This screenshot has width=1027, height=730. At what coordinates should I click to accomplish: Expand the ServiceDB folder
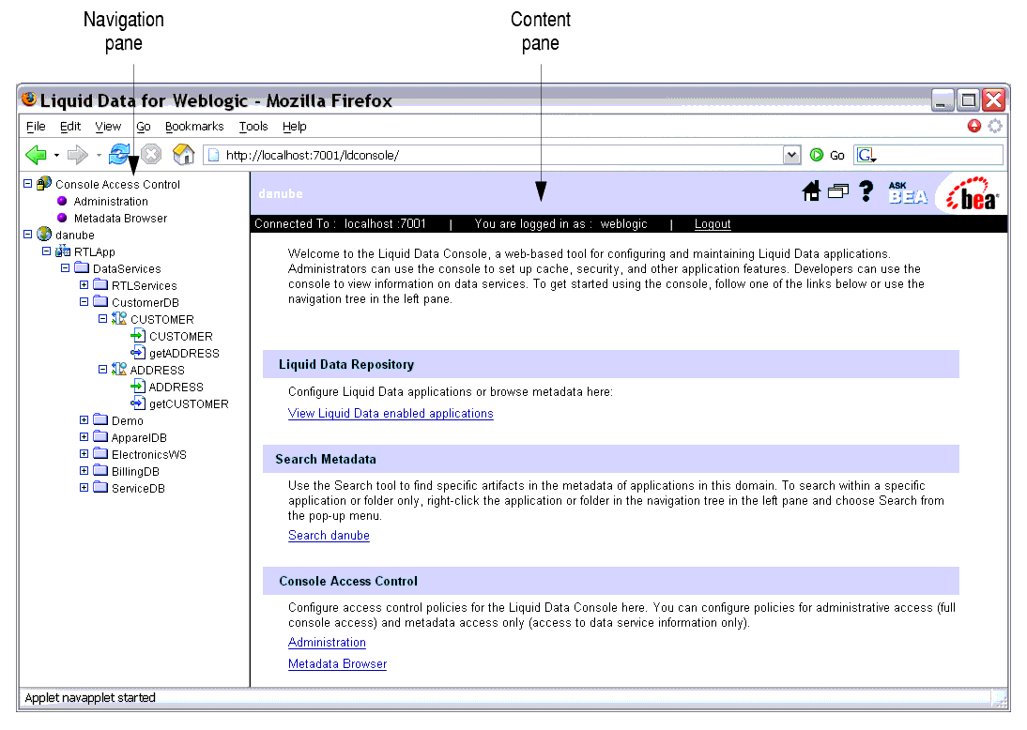(84, 488)
